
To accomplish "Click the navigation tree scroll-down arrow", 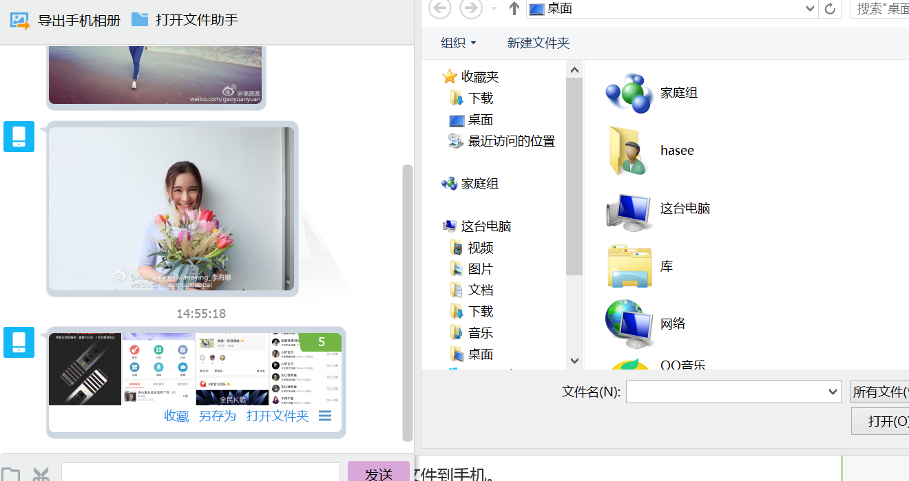I will [x=575, y=361].
